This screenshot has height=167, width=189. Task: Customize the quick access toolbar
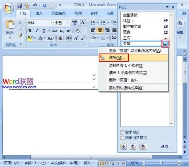(60, 5)
